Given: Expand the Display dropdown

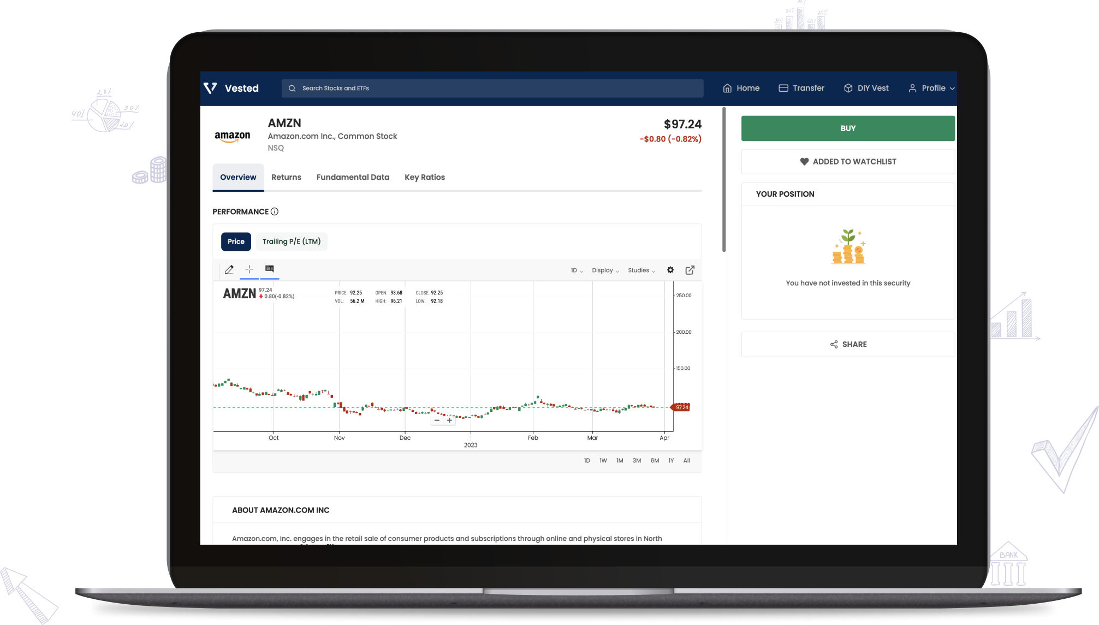Looking at the screenshot, I should click(605, 270).
